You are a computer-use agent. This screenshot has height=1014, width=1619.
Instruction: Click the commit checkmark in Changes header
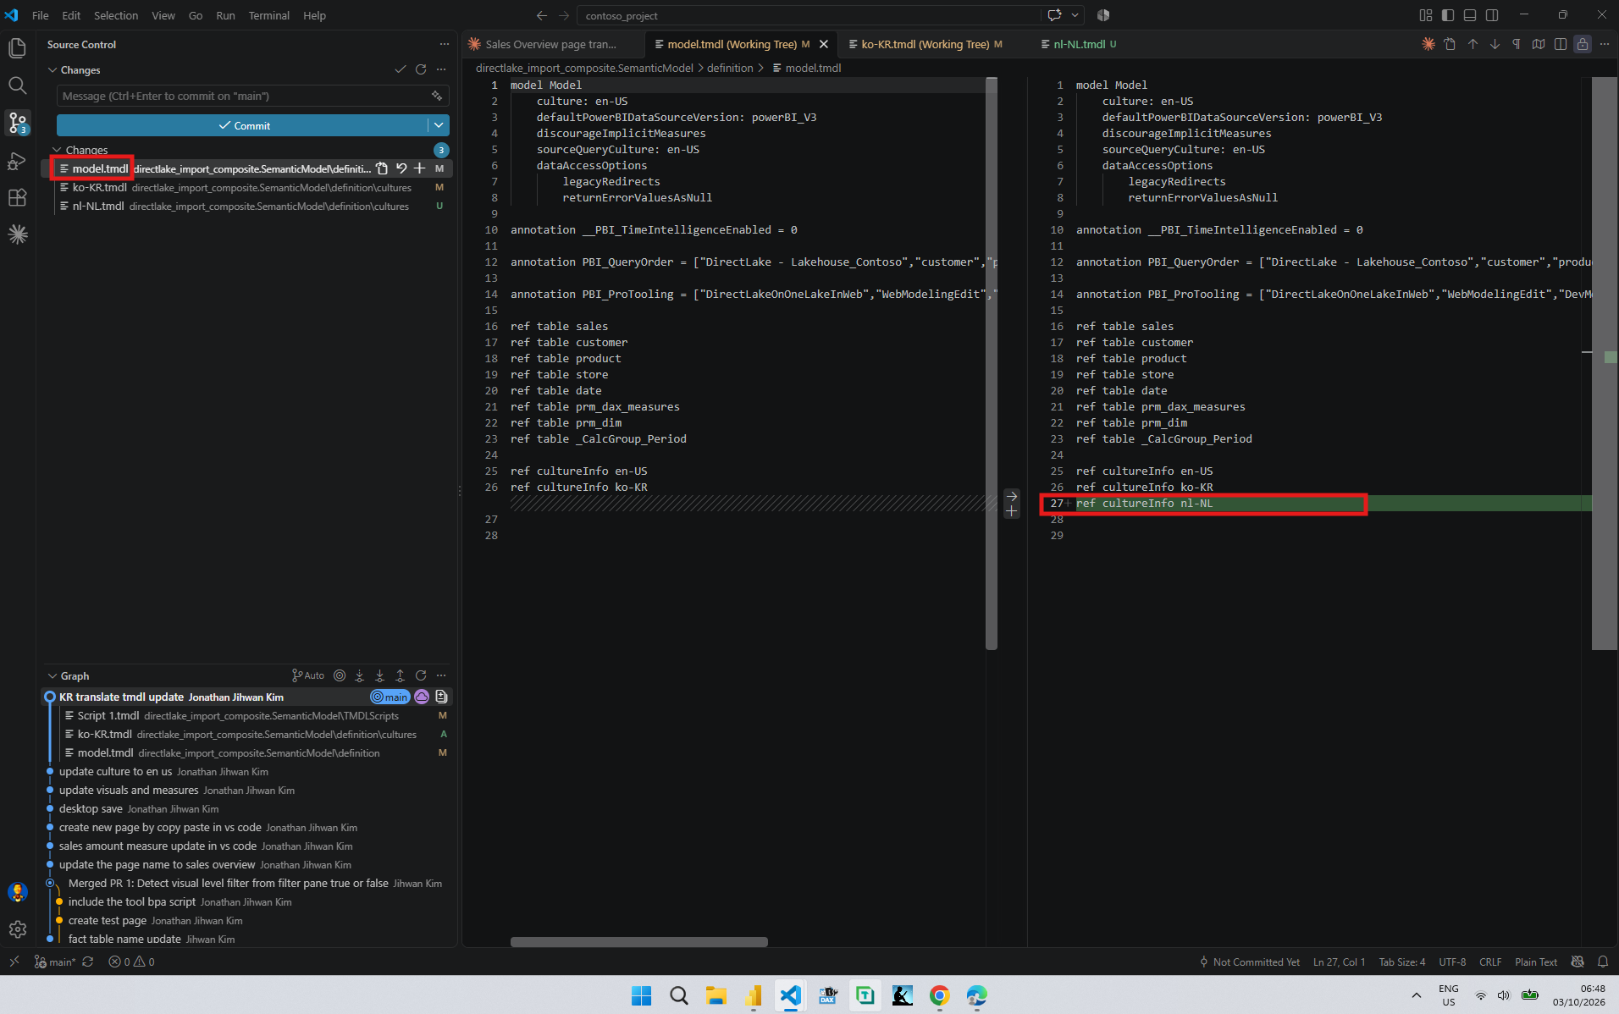pyautogui.click(x=401, y=69)
